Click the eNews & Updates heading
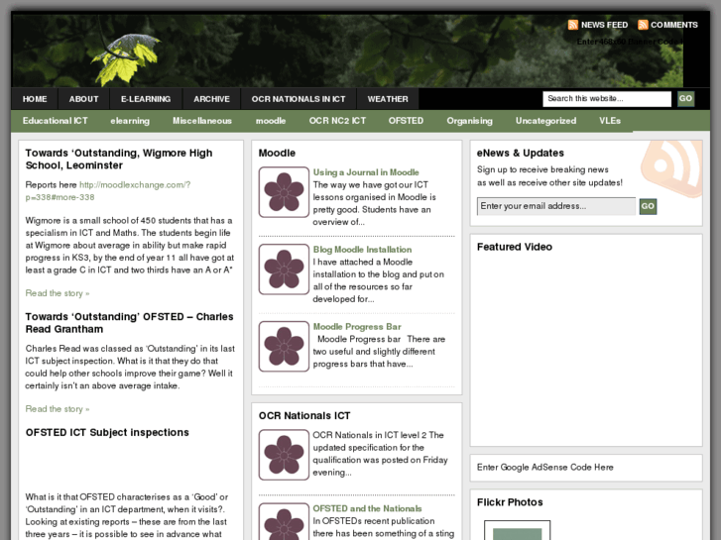The height and width of the screenshot is (540, 721). (x=521, y=153)
